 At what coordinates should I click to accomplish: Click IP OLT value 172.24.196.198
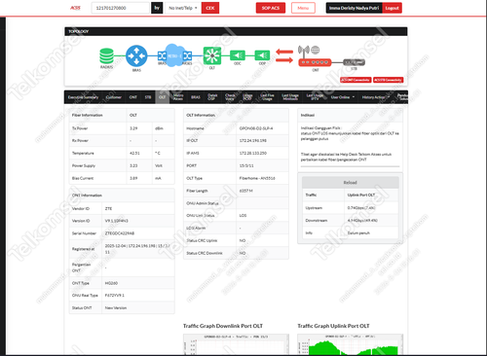253,141
